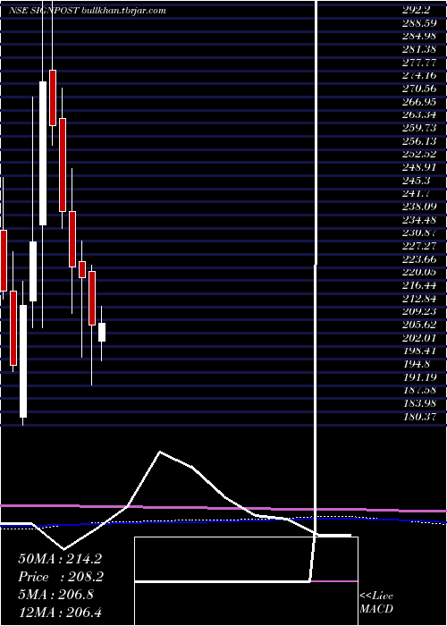Select the 194.8 price level label
This screenshot has width=447, height=626.
(417, 365)
